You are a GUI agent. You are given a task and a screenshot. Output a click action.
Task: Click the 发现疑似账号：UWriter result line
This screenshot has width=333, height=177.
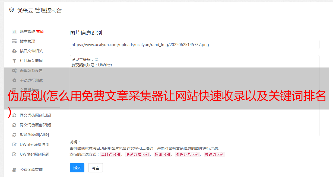[x=92, y=65]
